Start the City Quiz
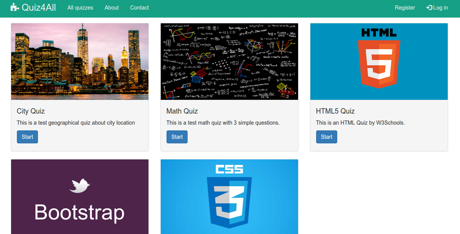 pos(27,137)
